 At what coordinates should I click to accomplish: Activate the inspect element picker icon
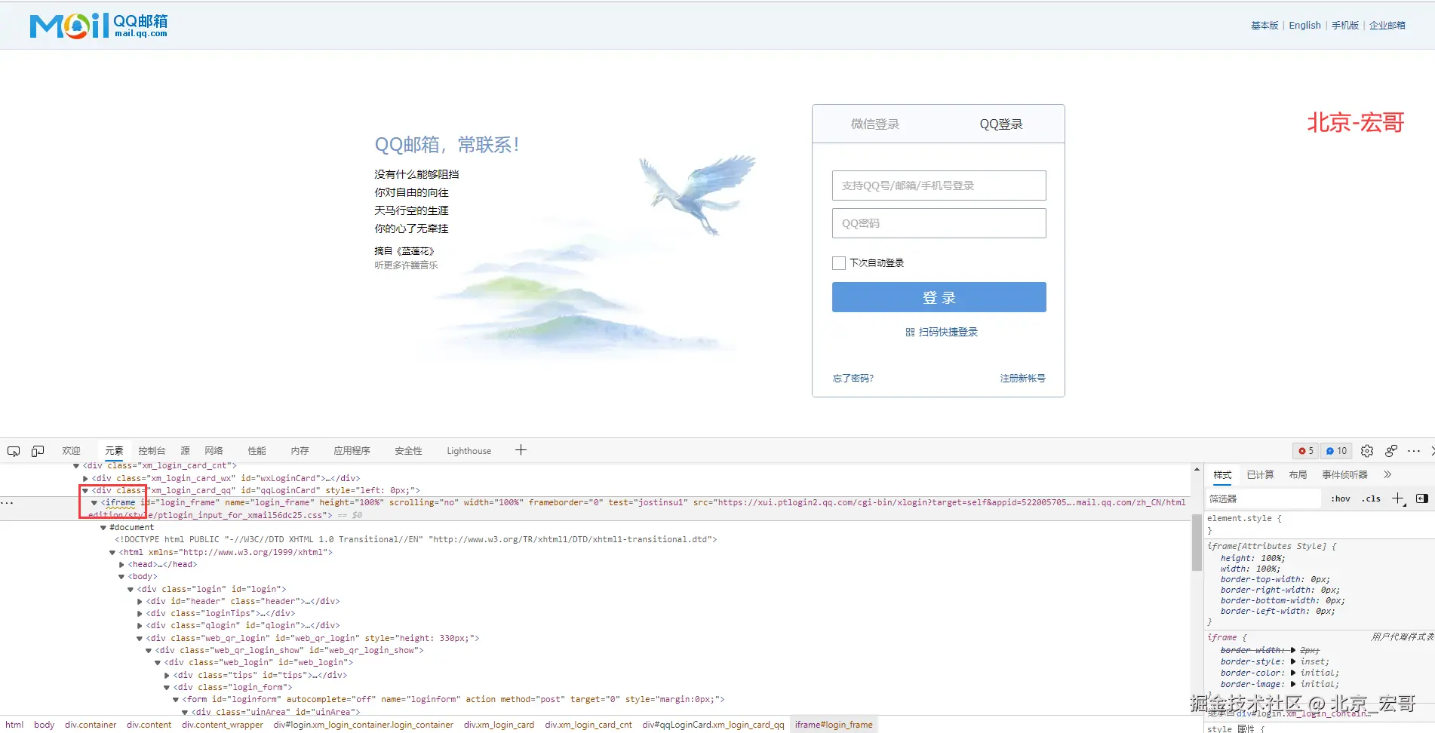pyautogui.click(x=14, y=451)
